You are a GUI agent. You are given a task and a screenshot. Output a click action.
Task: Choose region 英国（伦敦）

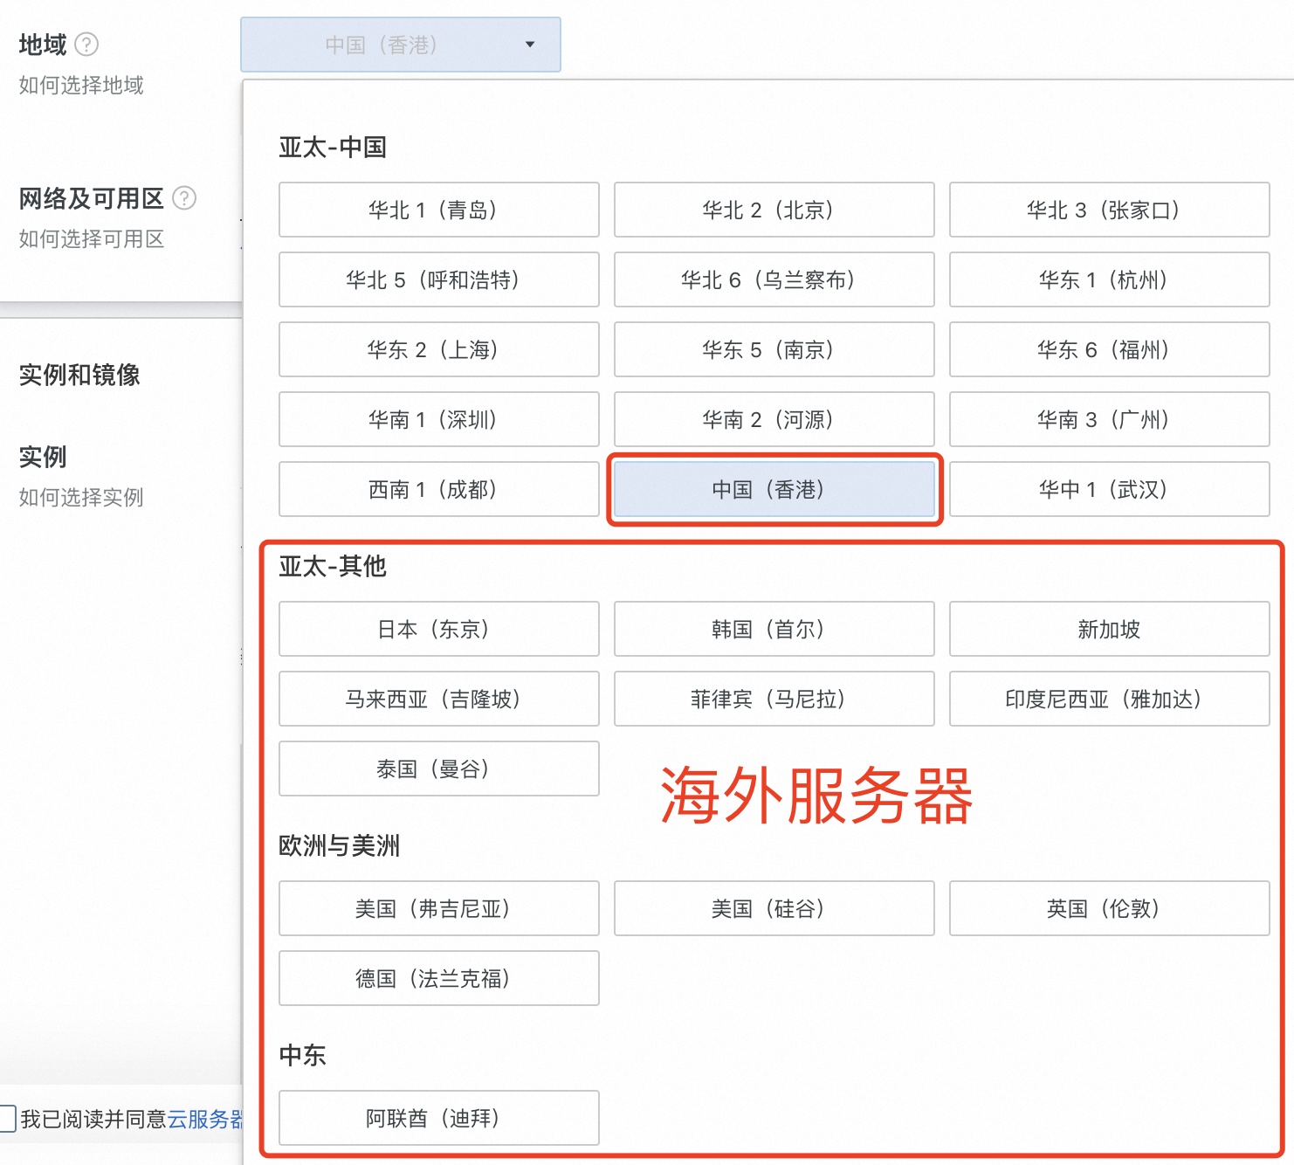(1110, 908)
